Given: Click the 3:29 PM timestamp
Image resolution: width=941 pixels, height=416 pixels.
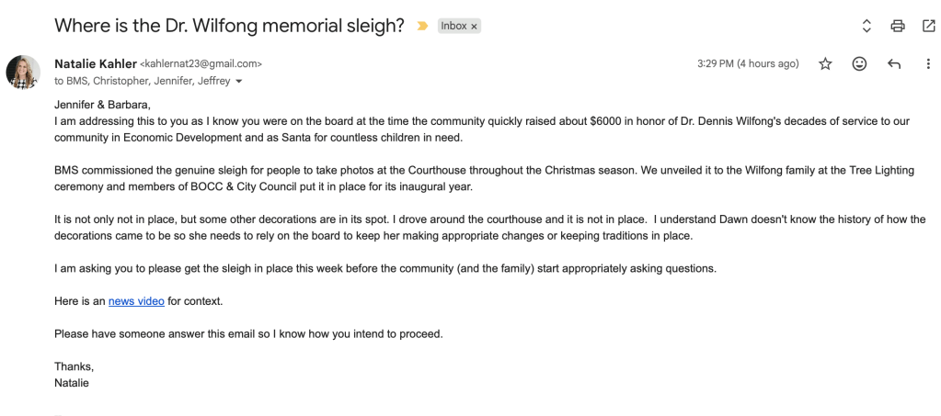Looking at the screenshot, I should (x=748, y=64).
